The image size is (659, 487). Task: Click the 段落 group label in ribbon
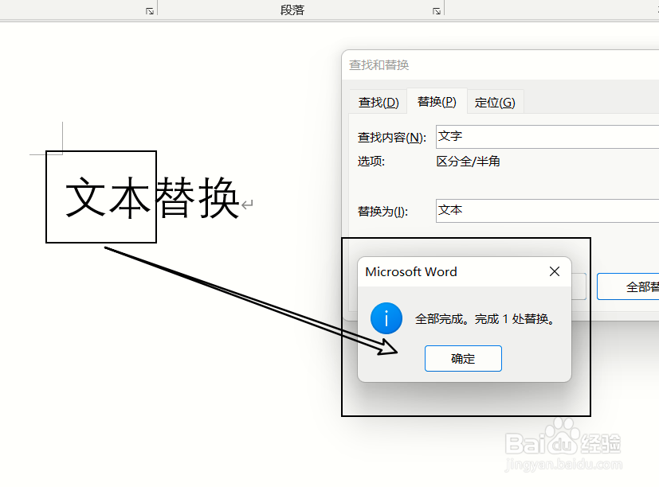pyautogui.click(x=292, y=10)
